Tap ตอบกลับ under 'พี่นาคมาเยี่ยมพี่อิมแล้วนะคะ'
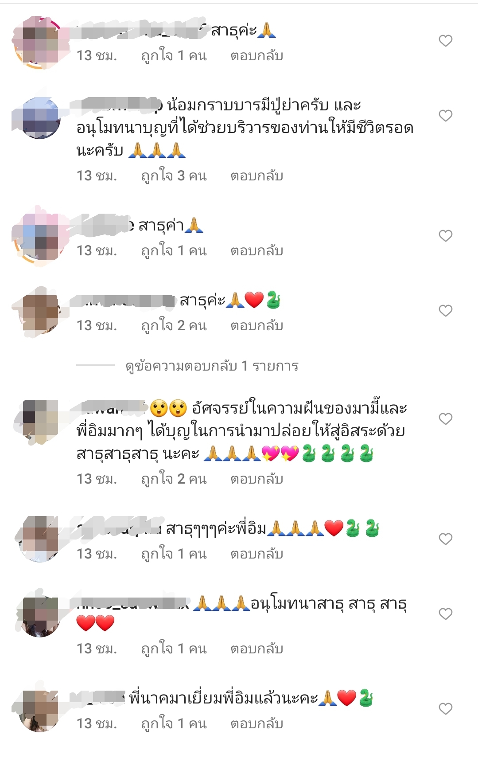Screen dimensions: 478x762 point(256,724)
